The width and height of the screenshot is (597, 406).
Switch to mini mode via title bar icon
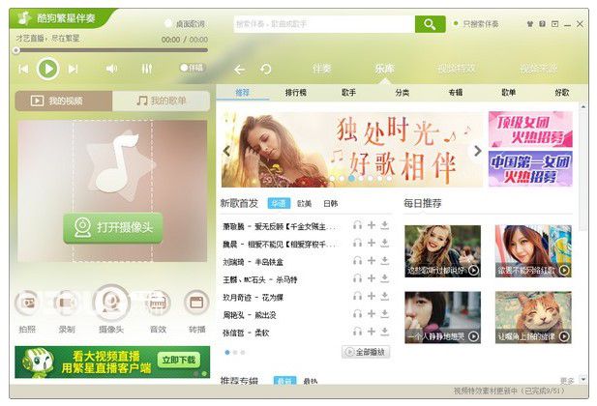554,24
